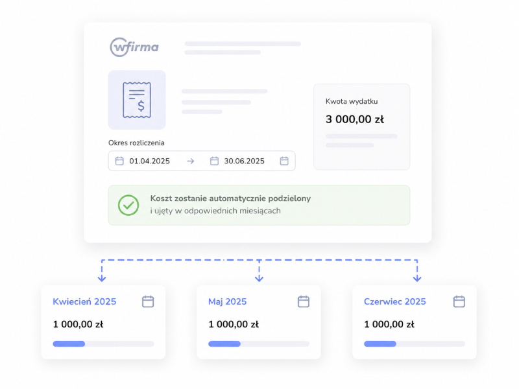The height and width of the screenshot is (389, 519).
Task: Click calendar icon on Maj 2025 card
Action: pos(304,301)
